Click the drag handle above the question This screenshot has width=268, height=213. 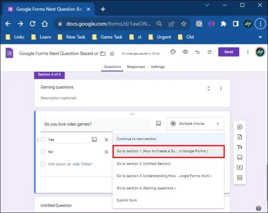click(132, 114)
